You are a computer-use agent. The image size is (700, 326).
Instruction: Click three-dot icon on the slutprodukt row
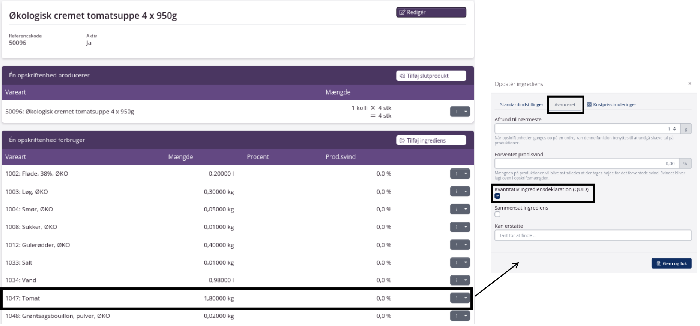pos(456,112)
